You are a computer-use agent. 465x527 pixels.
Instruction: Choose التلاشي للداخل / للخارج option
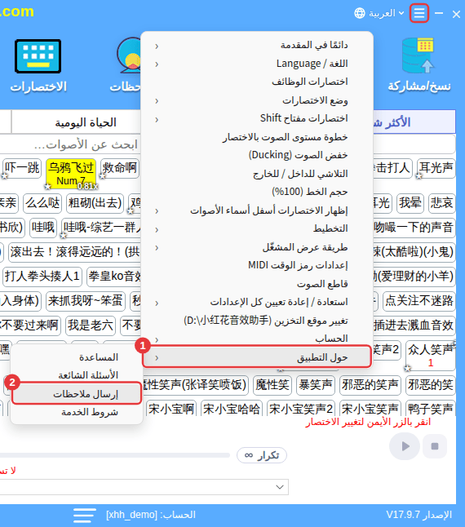click(257, 174)
